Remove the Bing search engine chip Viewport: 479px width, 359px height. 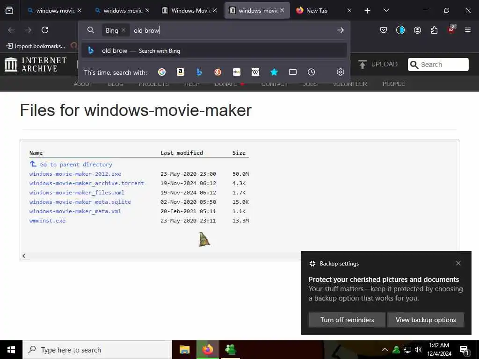coord(123,30)
